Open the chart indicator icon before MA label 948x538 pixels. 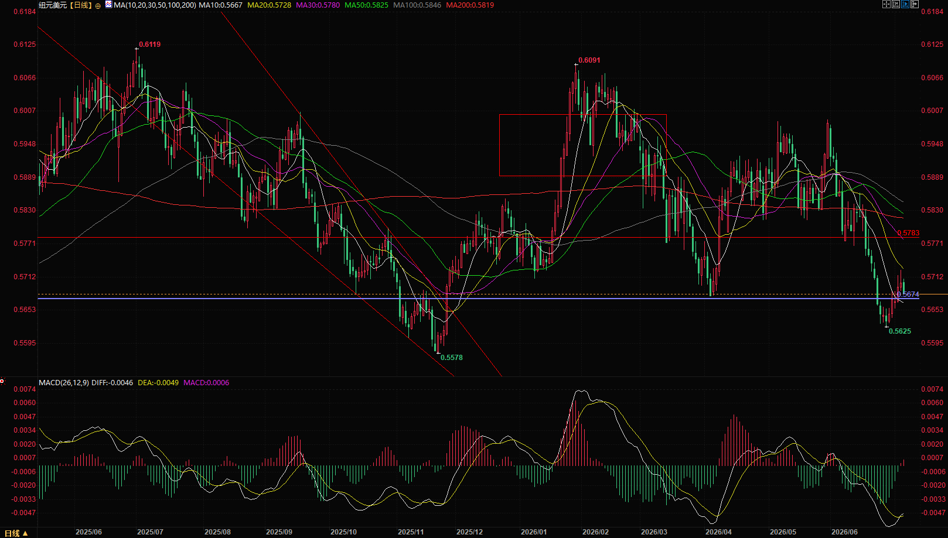(x=108, y=4)
